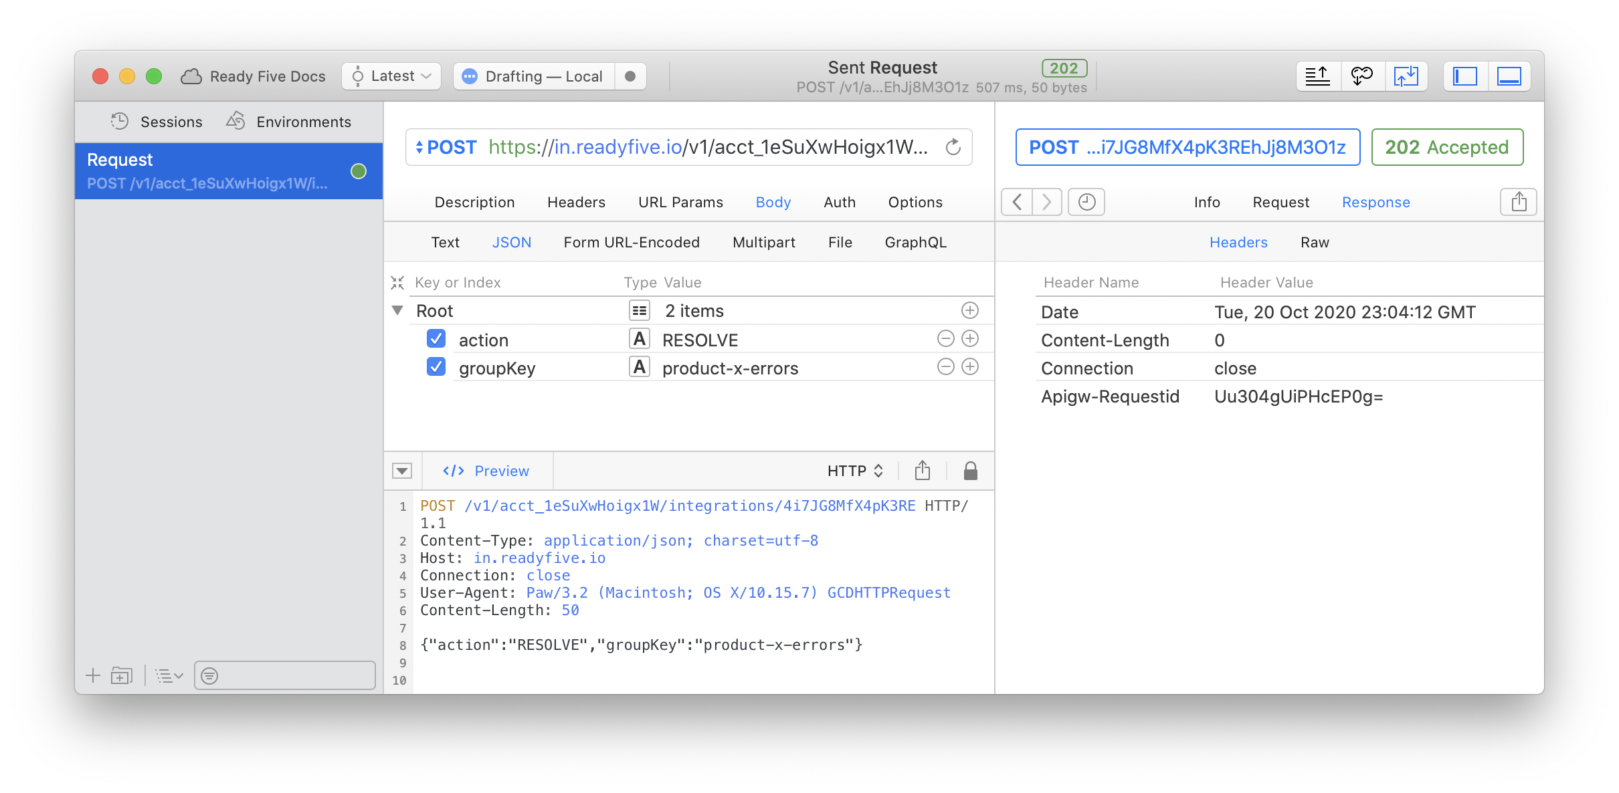Screen dimensions: 1619x793
Task: Click the import toolbar icon
Action: 1406,76
